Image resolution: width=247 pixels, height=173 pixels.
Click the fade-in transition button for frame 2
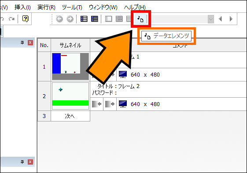[x=96, y=104]
